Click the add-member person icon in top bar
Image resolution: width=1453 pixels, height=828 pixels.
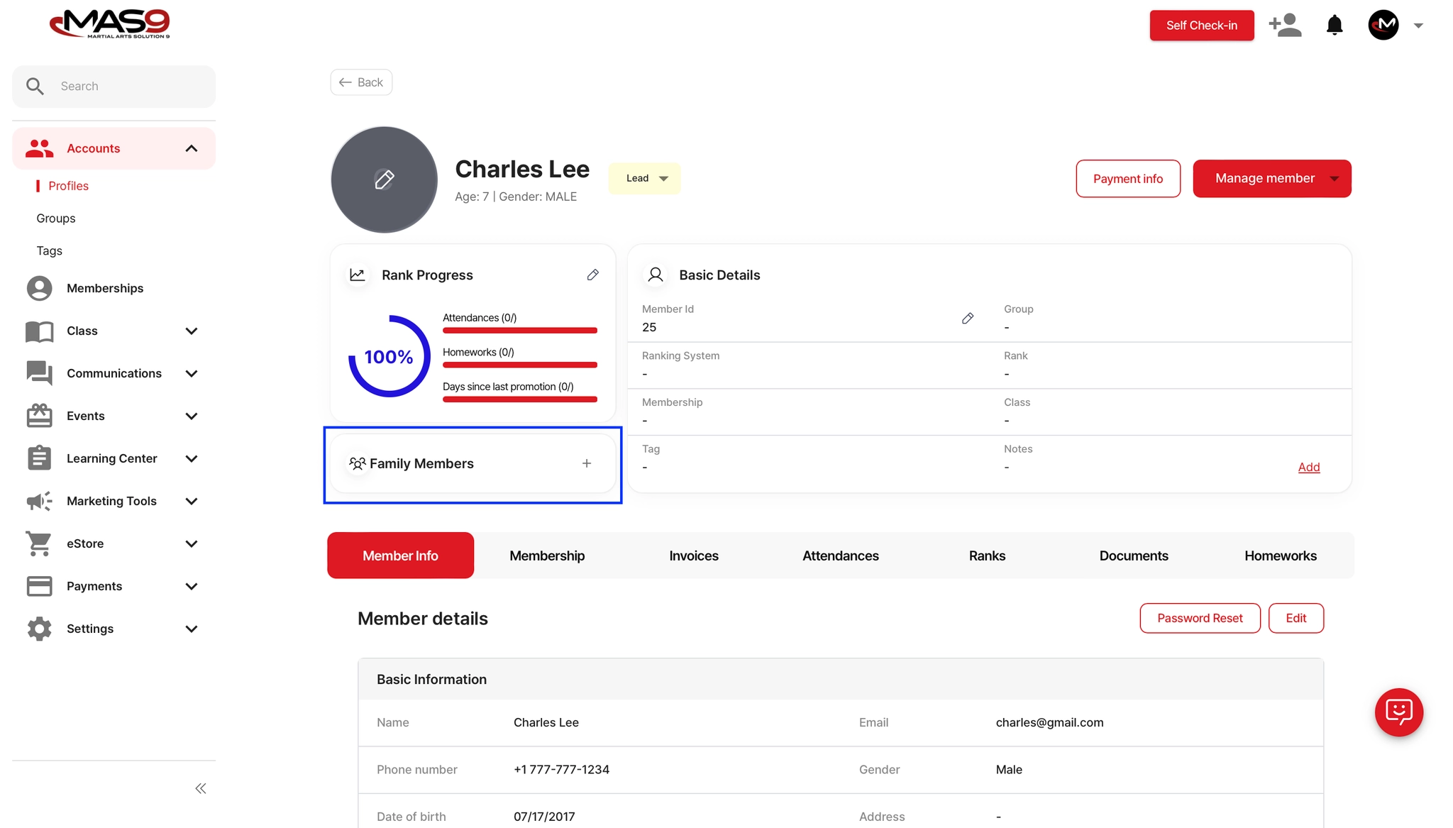pos(1284,25)
